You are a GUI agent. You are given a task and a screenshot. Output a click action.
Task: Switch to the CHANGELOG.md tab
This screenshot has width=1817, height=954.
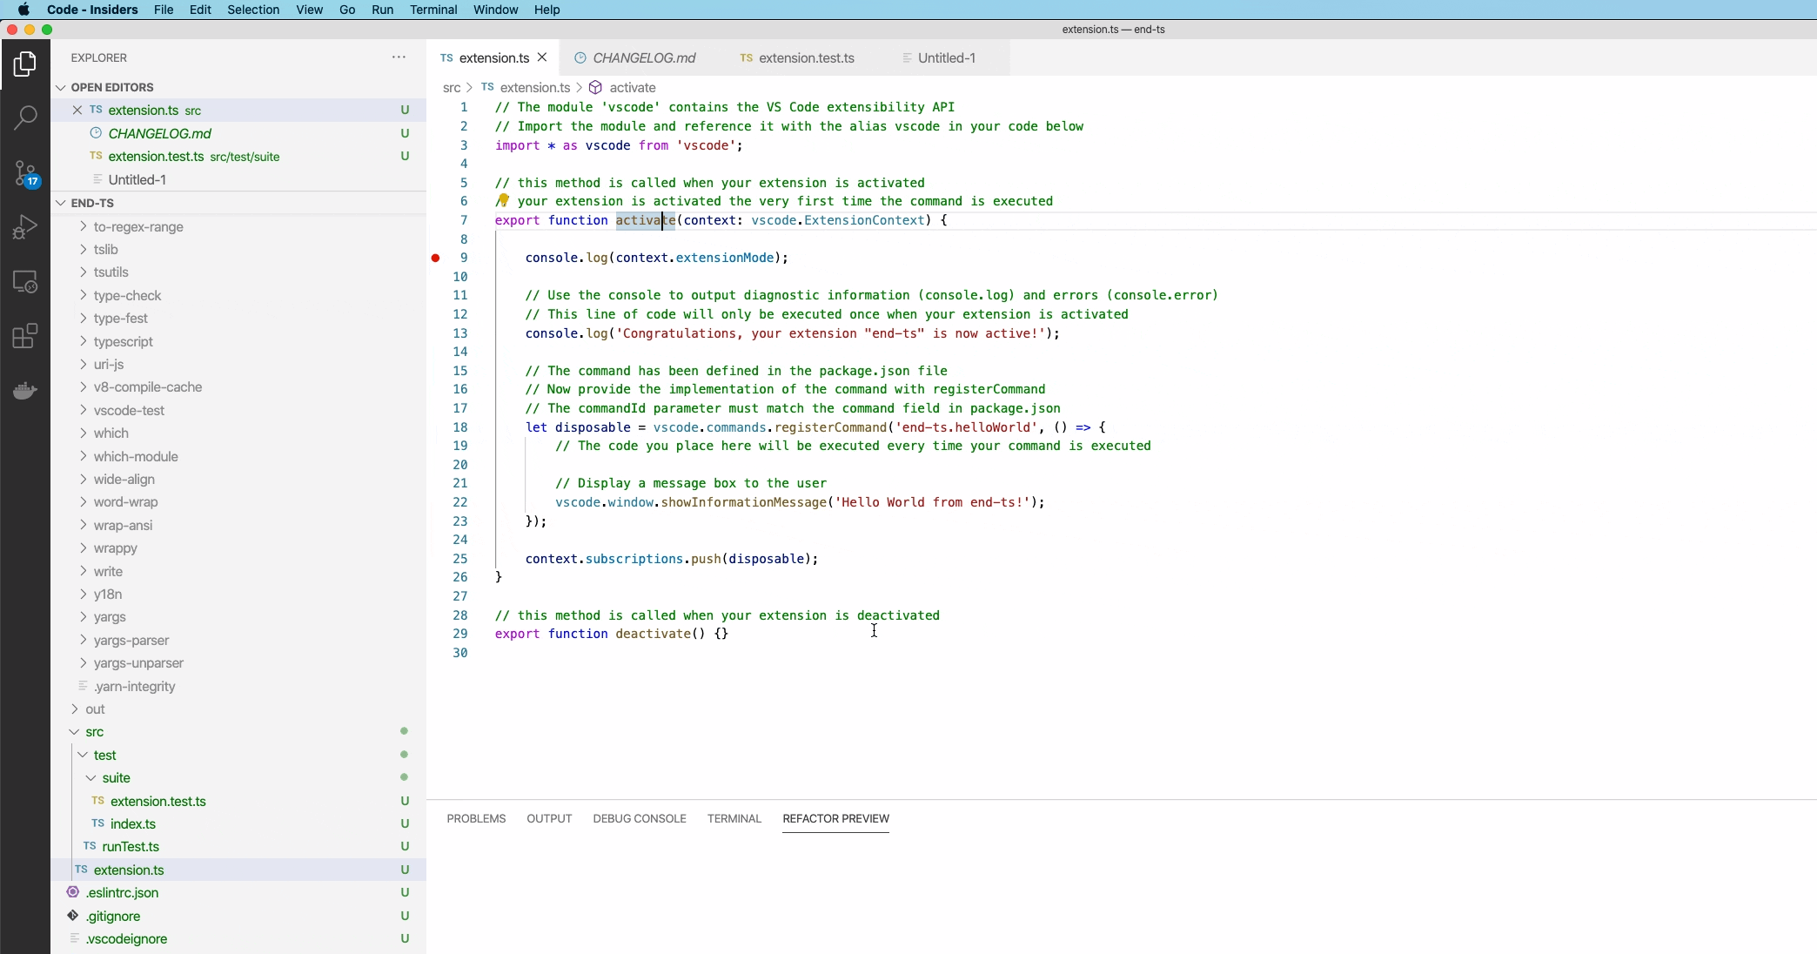coord(644,58)
